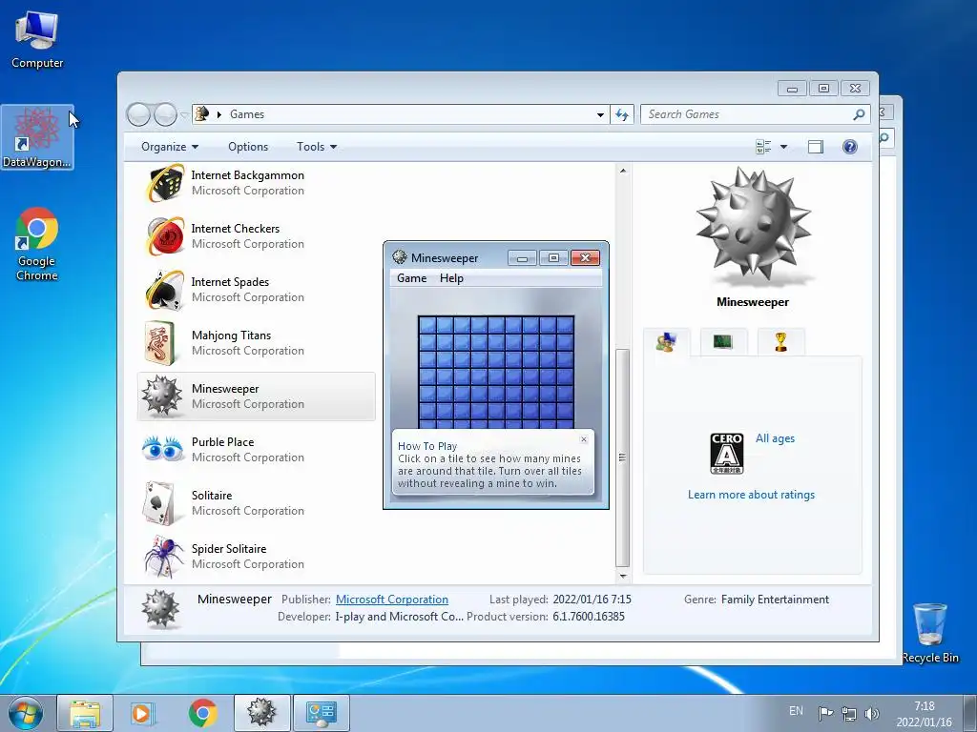The image size is (977, 732).
Task: Expand the breadcrumb arrow before Games
Action: 219,114
